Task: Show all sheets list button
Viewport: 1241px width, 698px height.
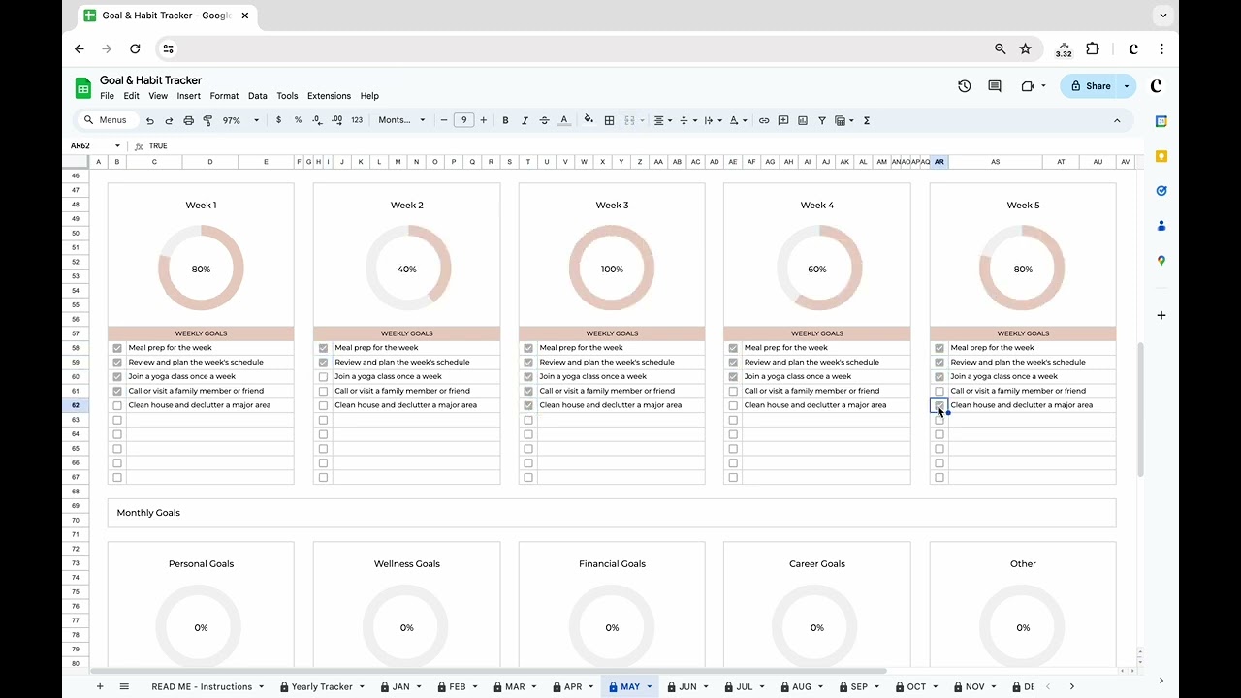Action: (x=124, y=686)
